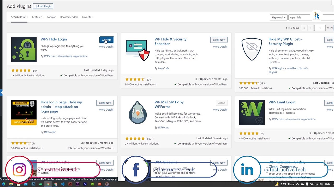Screen dimensions: 334x187
Task: Launch Microsoft Edge from the taskbar
Action: [x=4, y=184]
